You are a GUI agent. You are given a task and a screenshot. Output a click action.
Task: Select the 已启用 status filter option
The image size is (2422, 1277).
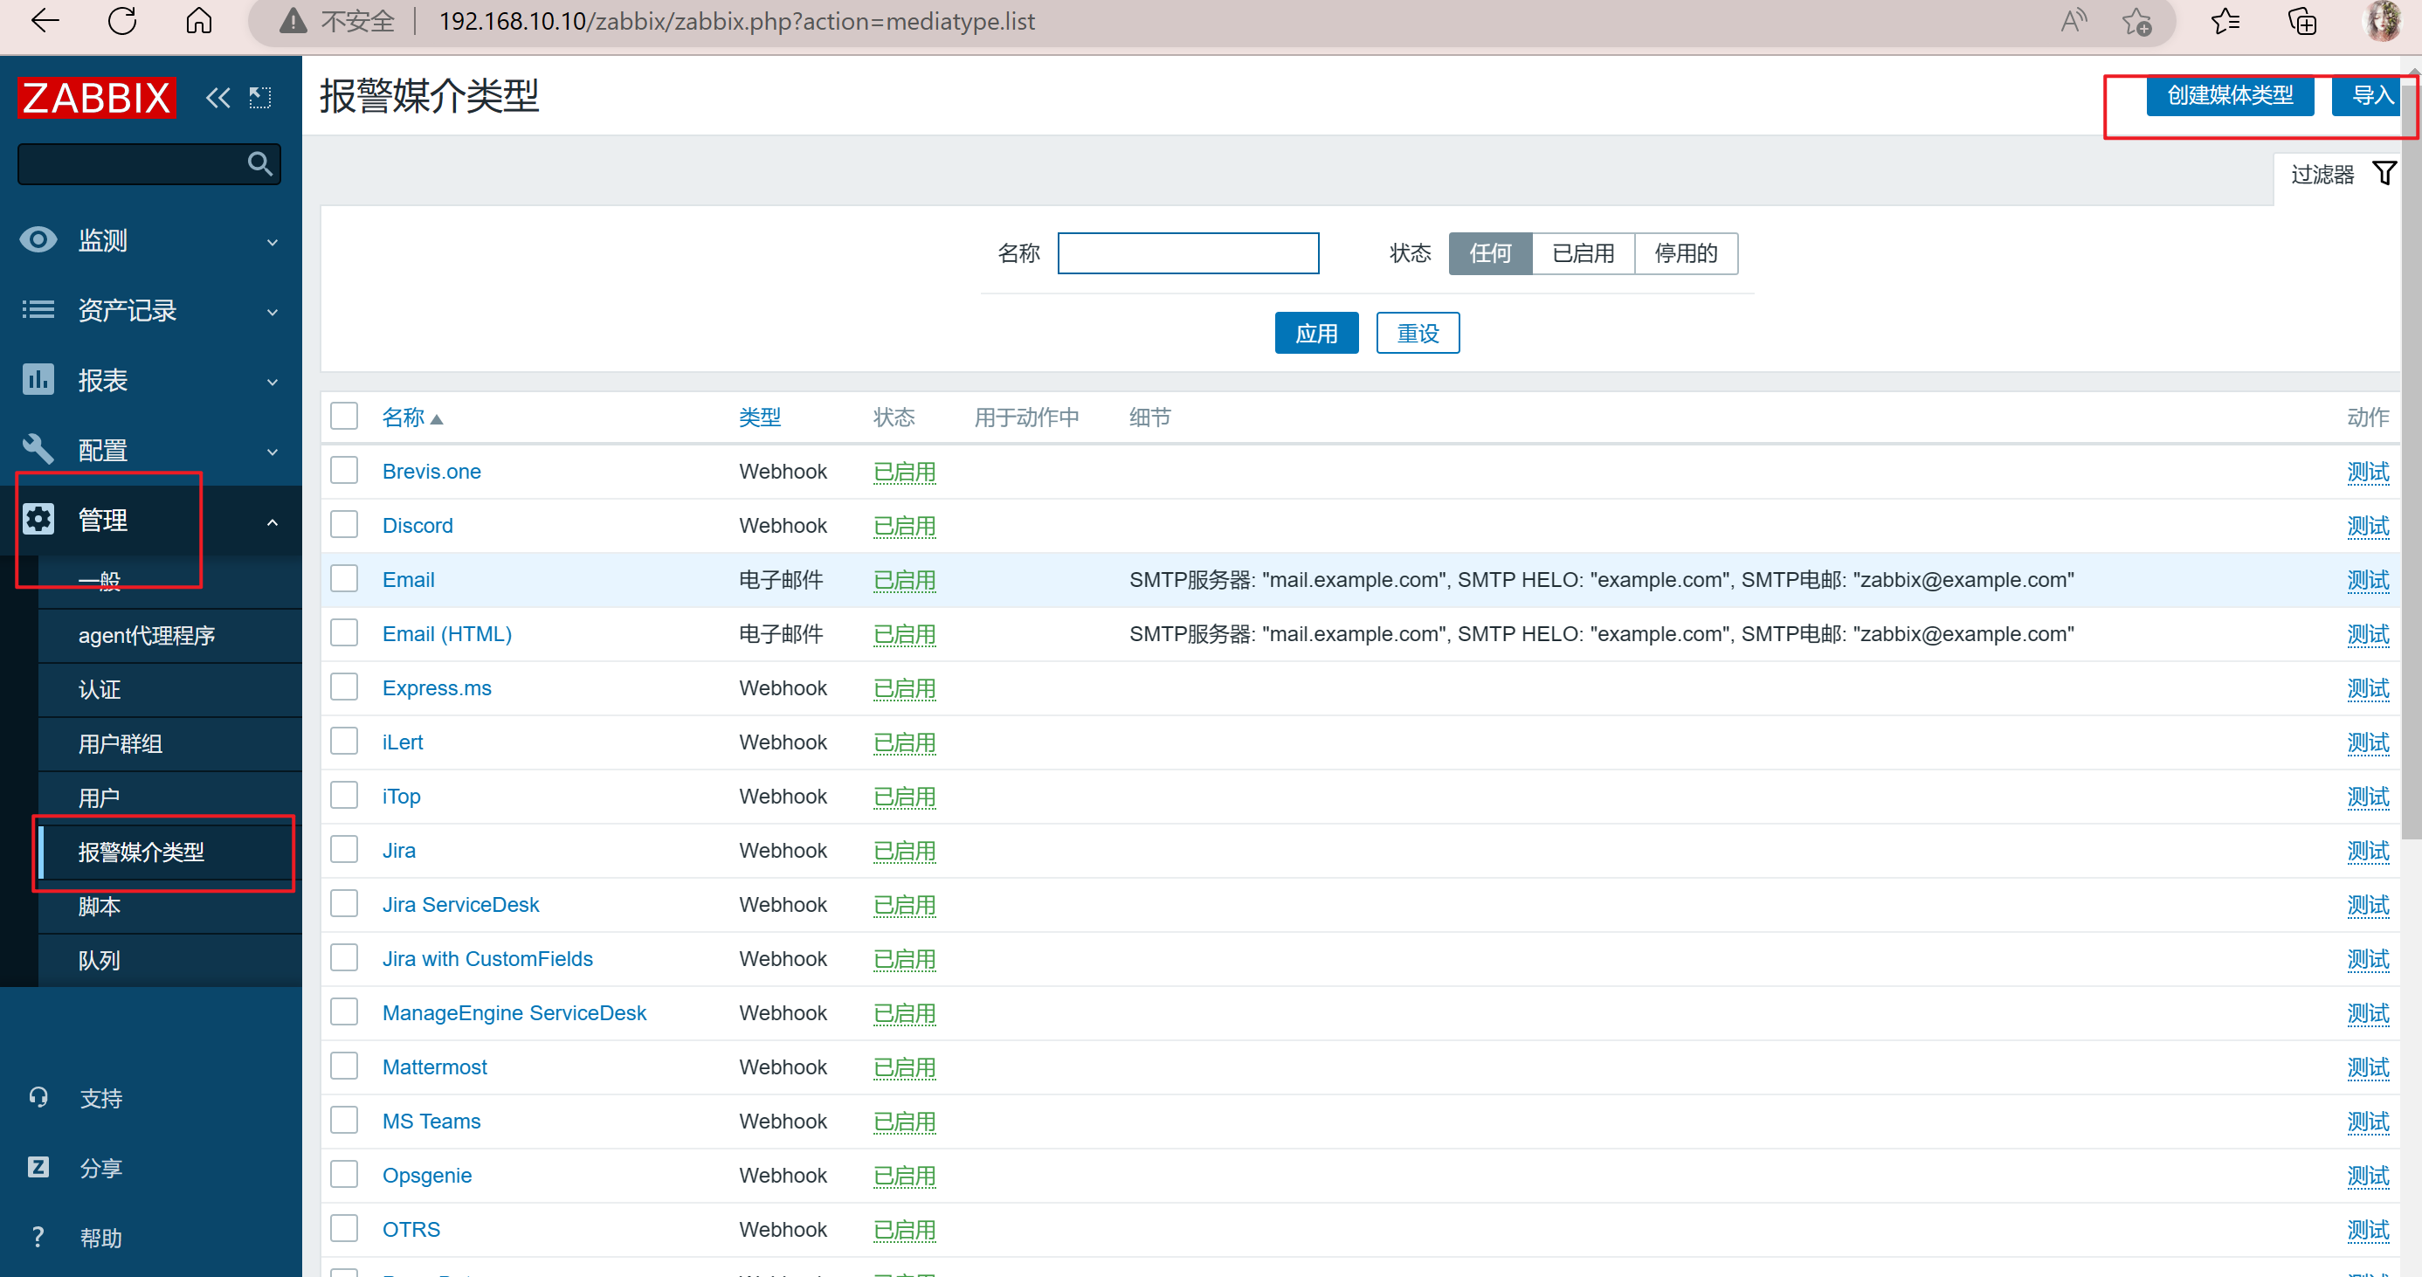coord(1584,254)
